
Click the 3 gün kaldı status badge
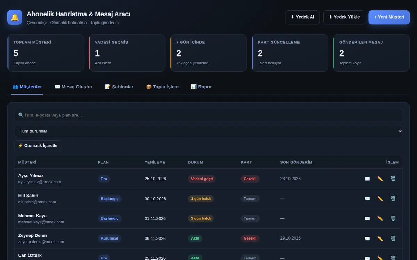[201, 218]
